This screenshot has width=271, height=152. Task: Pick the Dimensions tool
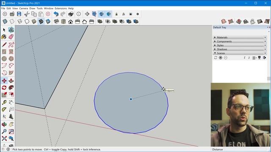(x=11, y=103)
